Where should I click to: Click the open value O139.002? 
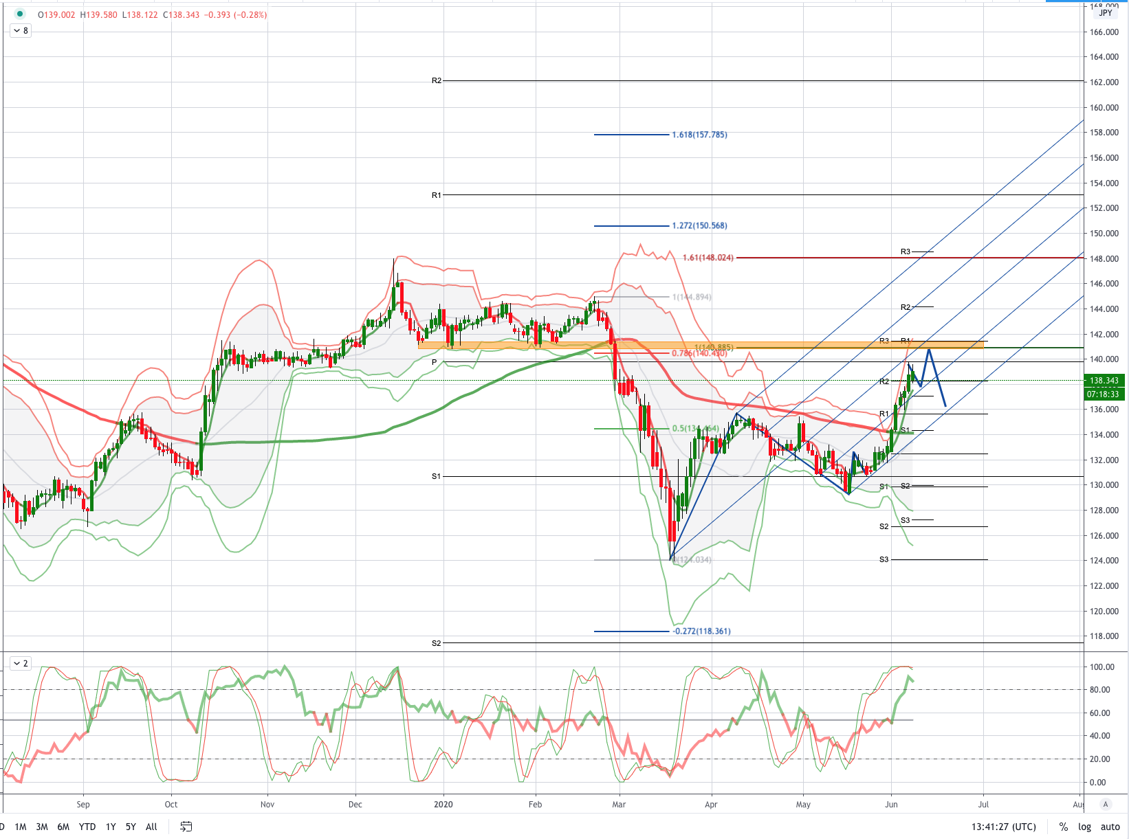[x=56, y=14]
